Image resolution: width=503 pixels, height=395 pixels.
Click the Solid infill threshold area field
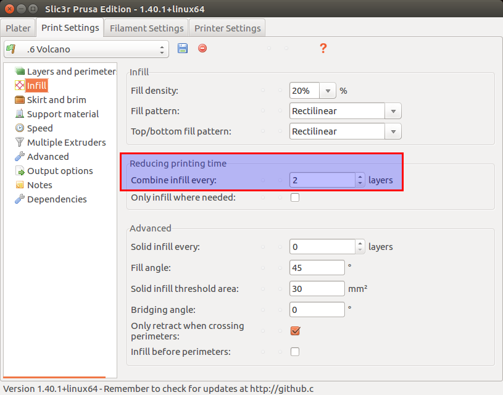(317, 289)
